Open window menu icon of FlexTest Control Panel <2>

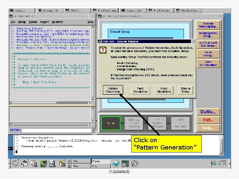click(x=100, y=16)
